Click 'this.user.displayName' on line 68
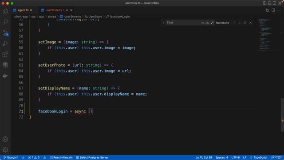Screen dimensions: 284x160 pos(105,94)
